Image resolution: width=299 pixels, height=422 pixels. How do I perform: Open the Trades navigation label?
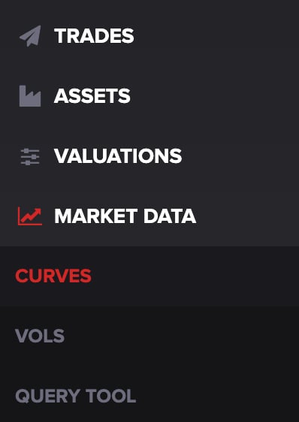(94, 36)
